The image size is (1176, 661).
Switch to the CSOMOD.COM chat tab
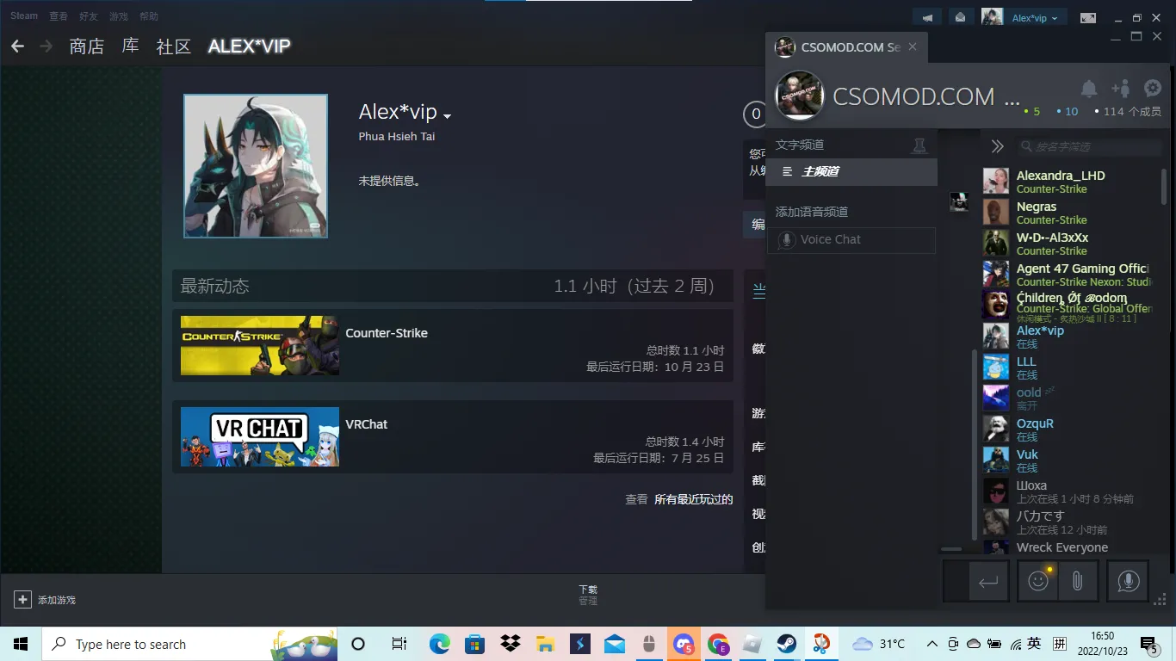tap(845, 47)
